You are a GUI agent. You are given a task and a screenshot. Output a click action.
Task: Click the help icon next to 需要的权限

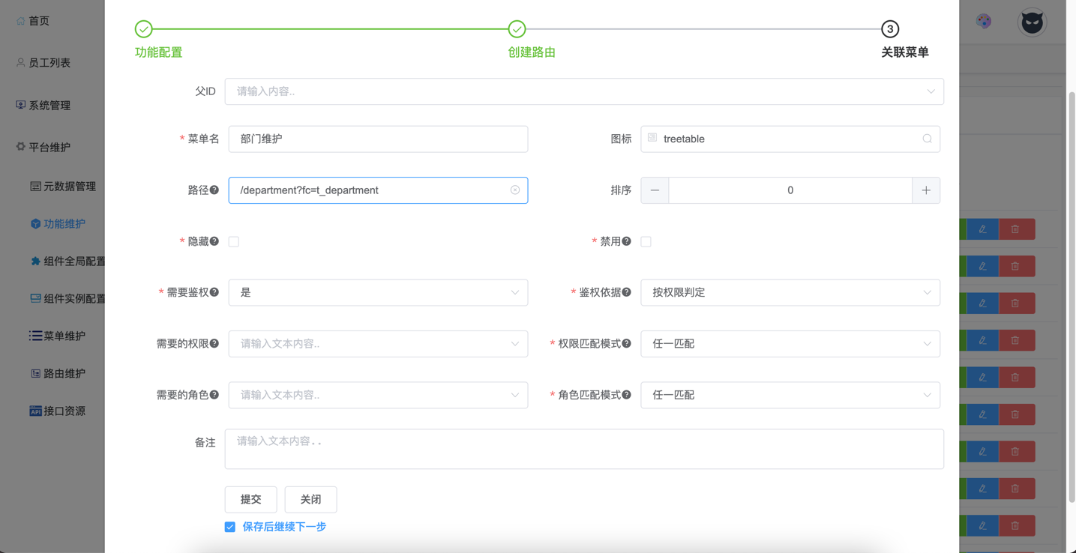(x=214, y=344)
